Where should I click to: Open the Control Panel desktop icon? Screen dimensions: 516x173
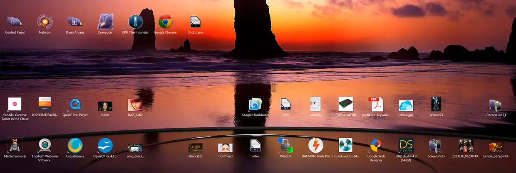(x=15, y=22)
